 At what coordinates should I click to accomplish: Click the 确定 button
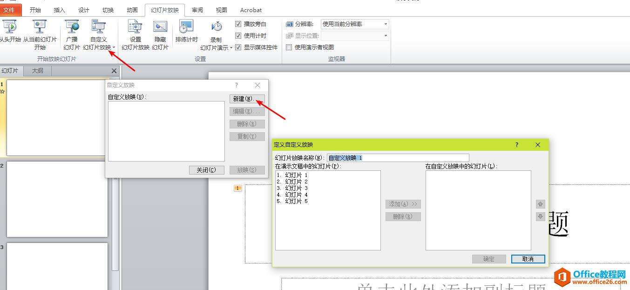tap(489, 259)
